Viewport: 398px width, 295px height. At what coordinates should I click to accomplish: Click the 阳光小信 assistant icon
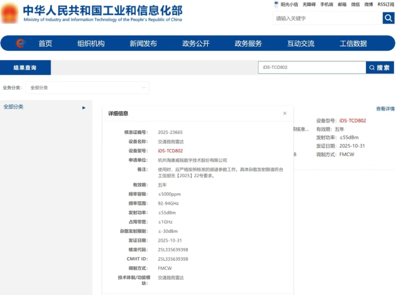click(x=276, y=4)
